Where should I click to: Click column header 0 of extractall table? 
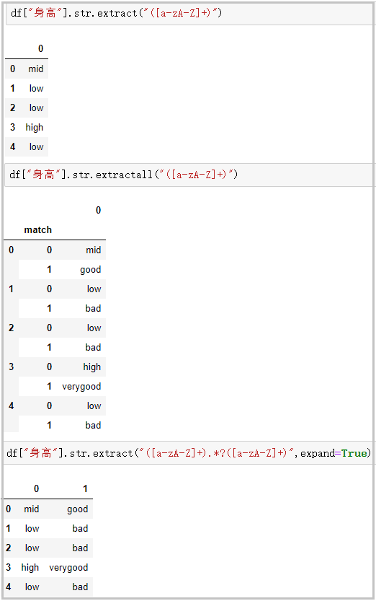tap(98, 210)
